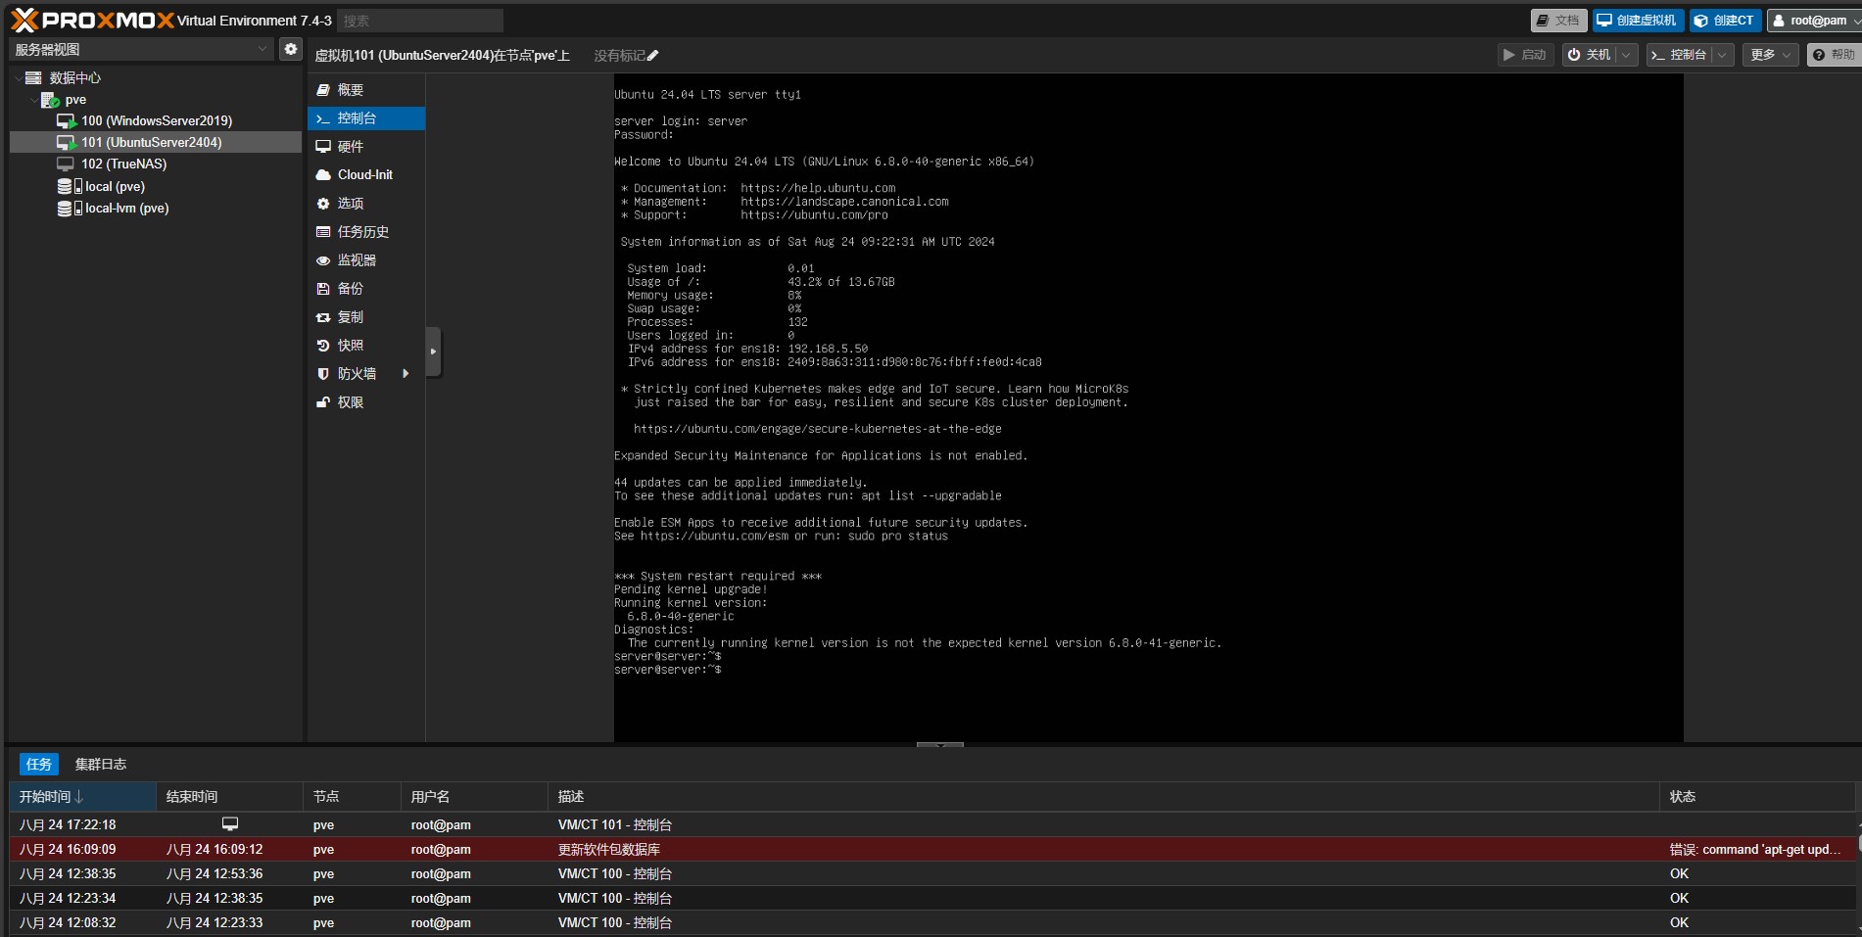The height and width of the screenshot is (937, 1862).
Task: Open the 备份 (Backup) section
Action: (x=350, y=289)
